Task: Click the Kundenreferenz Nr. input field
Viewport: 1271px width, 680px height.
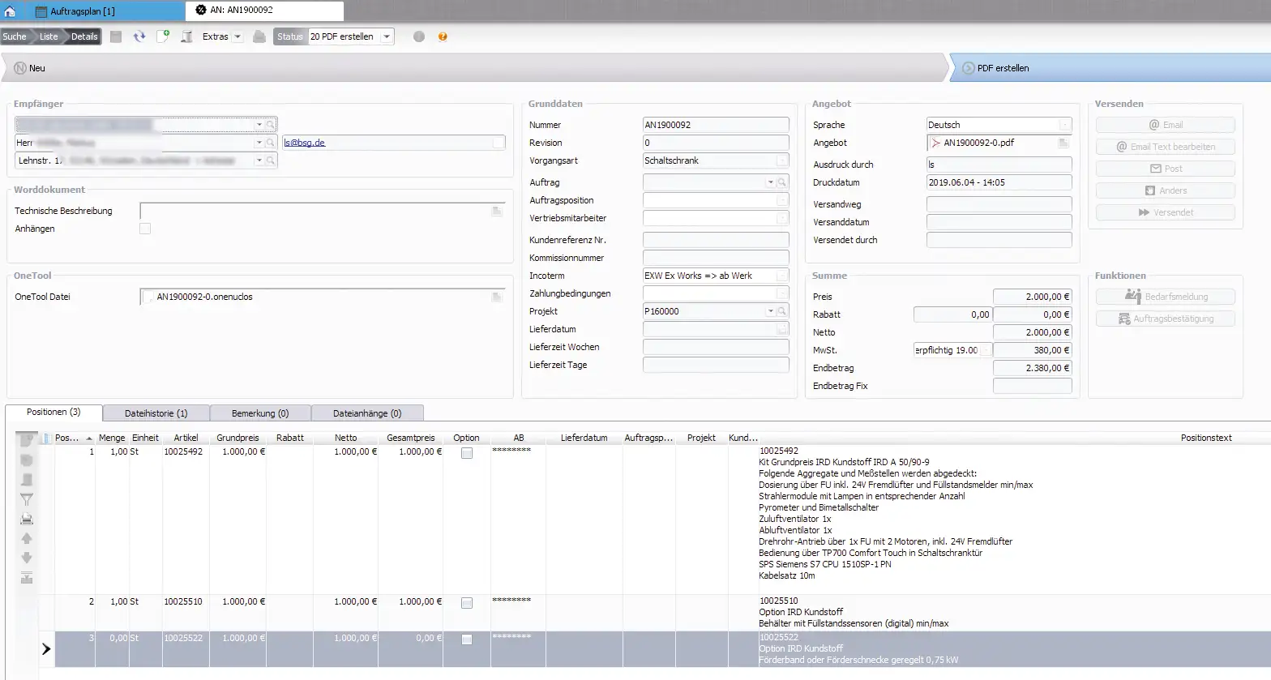Action: pyautogui.click(x=716, y=240)
